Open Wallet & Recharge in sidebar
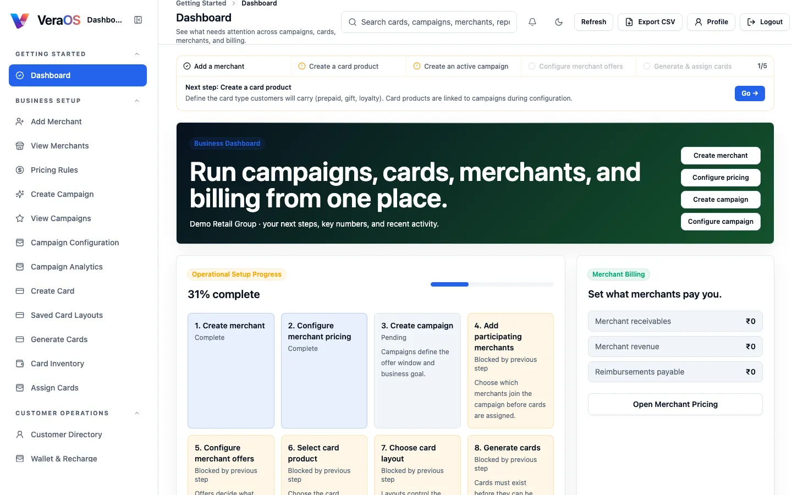Viewport: 792px width, 495px height. click(78, 459)
